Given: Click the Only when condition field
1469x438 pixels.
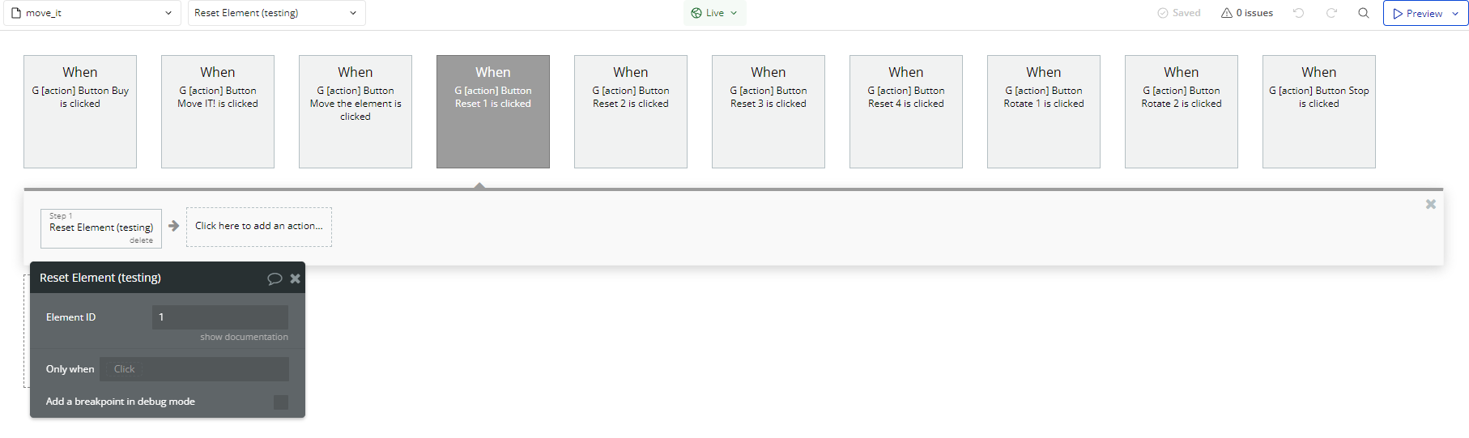Looking at the screenshot, I should point(194,369).
